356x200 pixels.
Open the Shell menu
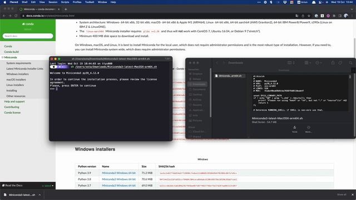click(x=24, y=2)
